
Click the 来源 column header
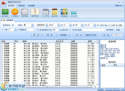(x=78, y=41)
